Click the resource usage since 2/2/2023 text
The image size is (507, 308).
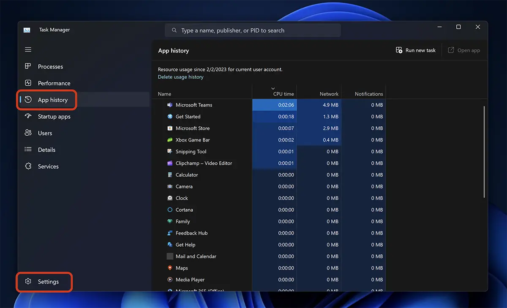[x=220, y=69]
